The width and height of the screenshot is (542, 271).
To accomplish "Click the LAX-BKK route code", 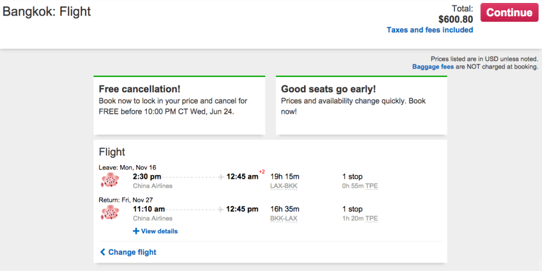I will (284, 186).
